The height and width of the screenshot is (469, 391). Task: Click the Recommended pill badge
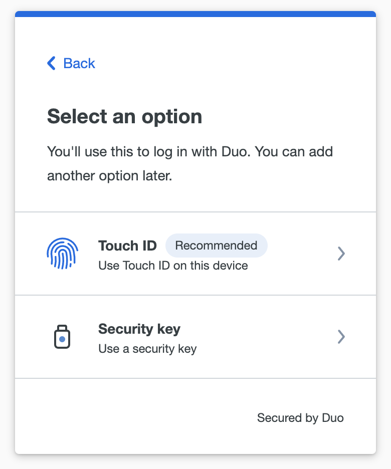217,246
